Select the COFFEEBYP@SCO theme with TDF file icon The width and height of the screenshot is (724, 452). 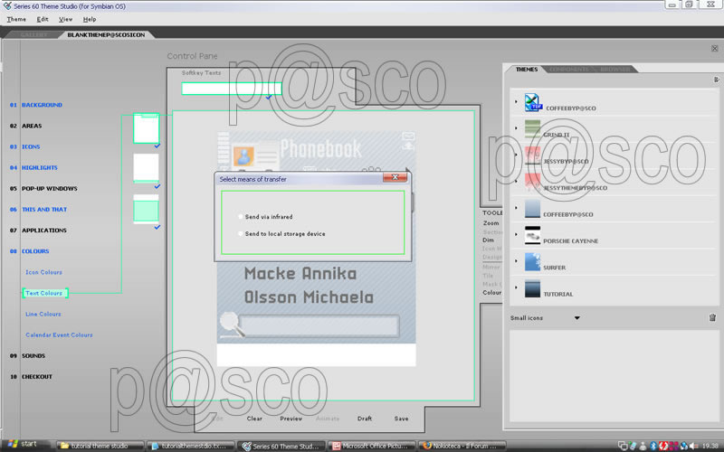pyautogui.click(x=533, y=102)
